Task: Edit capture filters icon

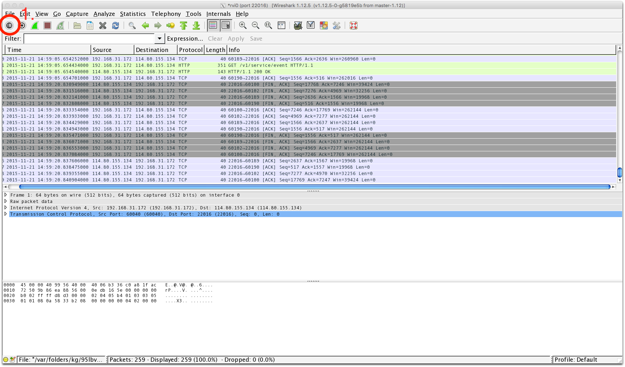Action: click(x=298, y=25)
